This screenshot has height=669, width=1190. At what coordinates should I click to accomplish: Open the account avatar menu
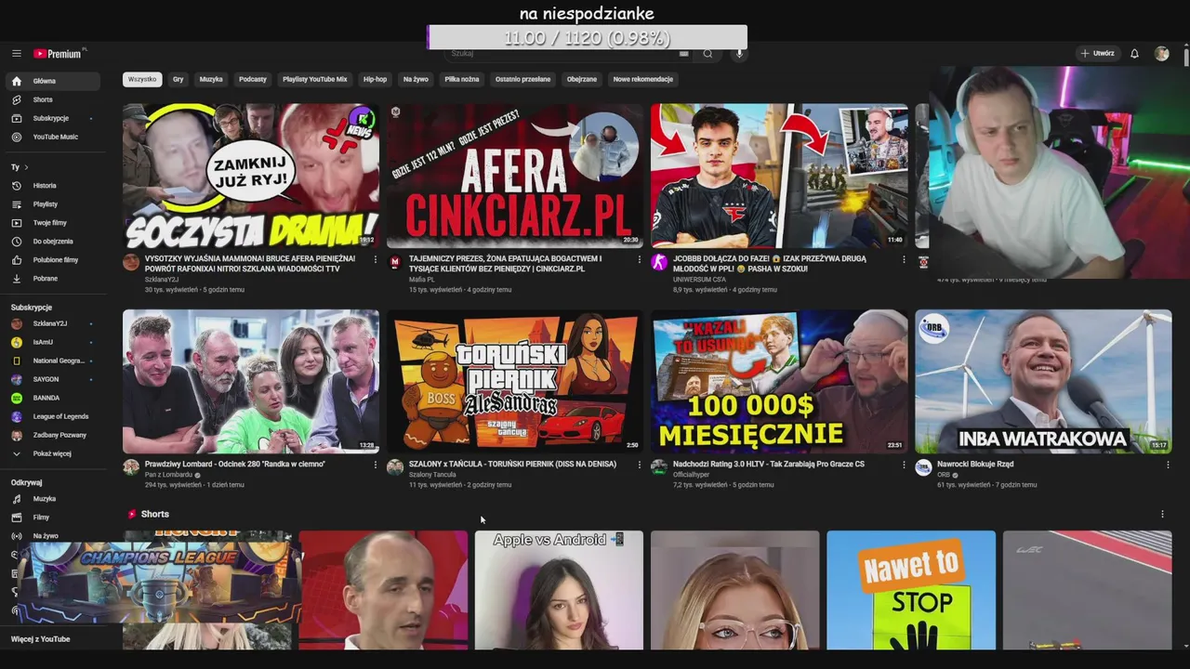[1161, 54]
